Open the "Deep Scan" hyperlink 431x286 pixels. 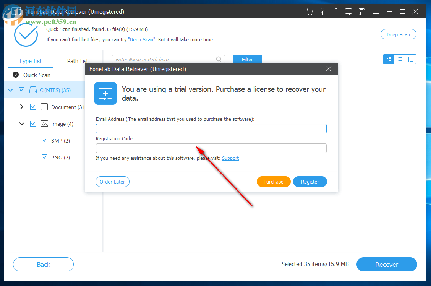coord(141,40)
